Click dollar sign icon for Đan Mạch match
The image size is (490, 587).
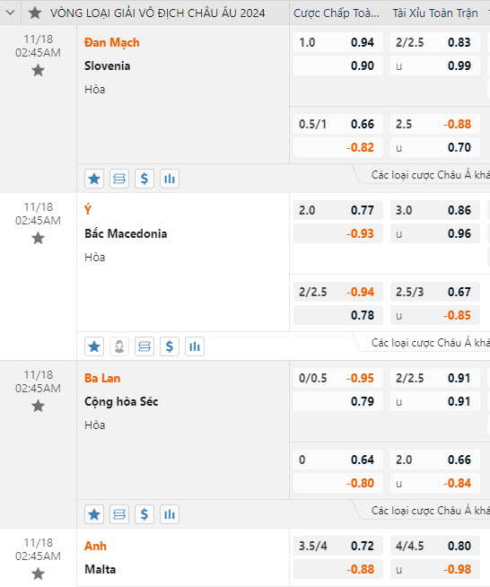coord(144,179)
